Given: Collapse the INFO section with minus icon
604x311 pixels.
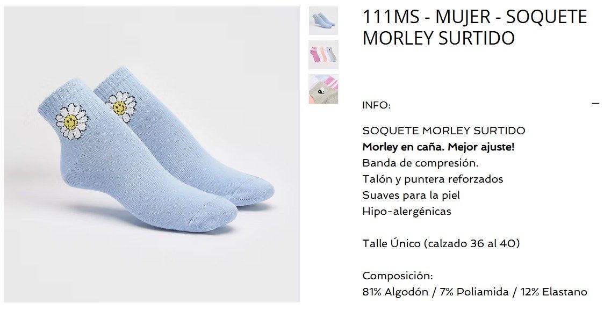Looking at the screenshot, I should tap(595, 103).
